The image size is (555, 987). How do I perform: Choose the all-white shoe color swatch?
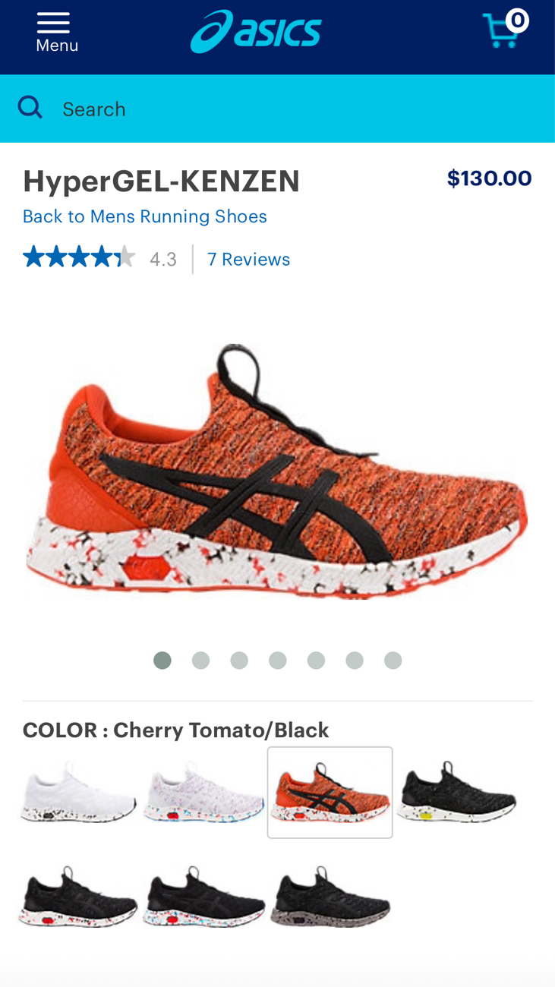(x=77, y=792)
